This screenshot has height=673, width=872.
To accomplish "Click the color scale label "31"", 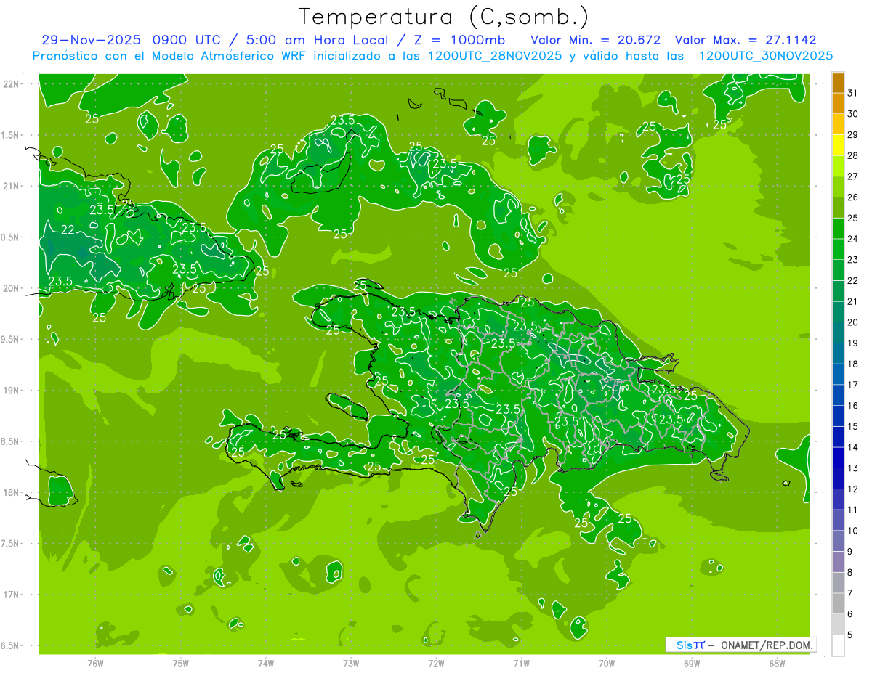I will pos(852,93).
